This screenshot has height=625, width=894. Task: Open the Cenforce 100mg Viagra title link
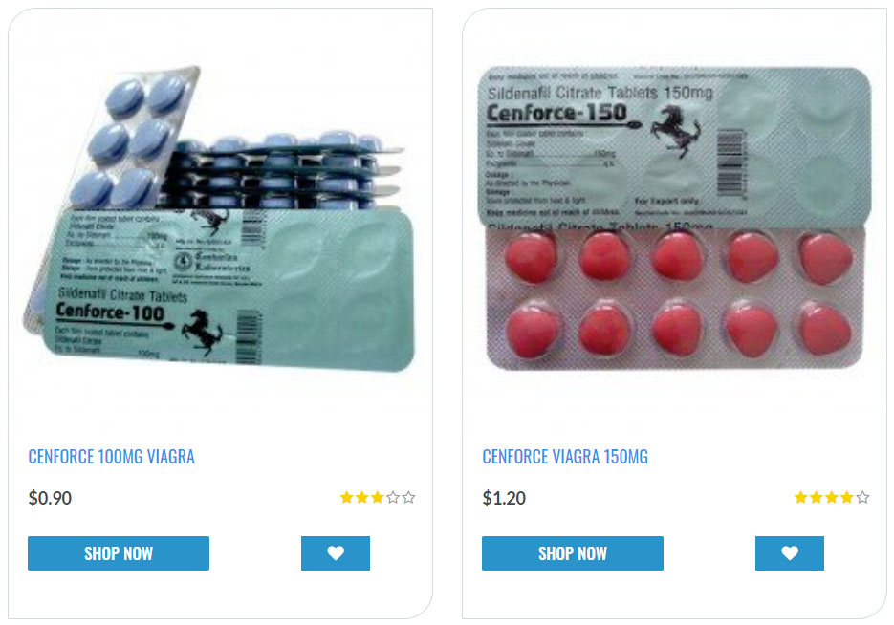(x=111, y=457)
